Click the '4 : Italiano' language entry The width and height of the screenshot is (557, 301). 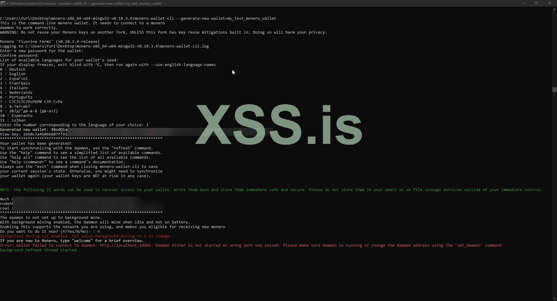click(x=14, y=88)
